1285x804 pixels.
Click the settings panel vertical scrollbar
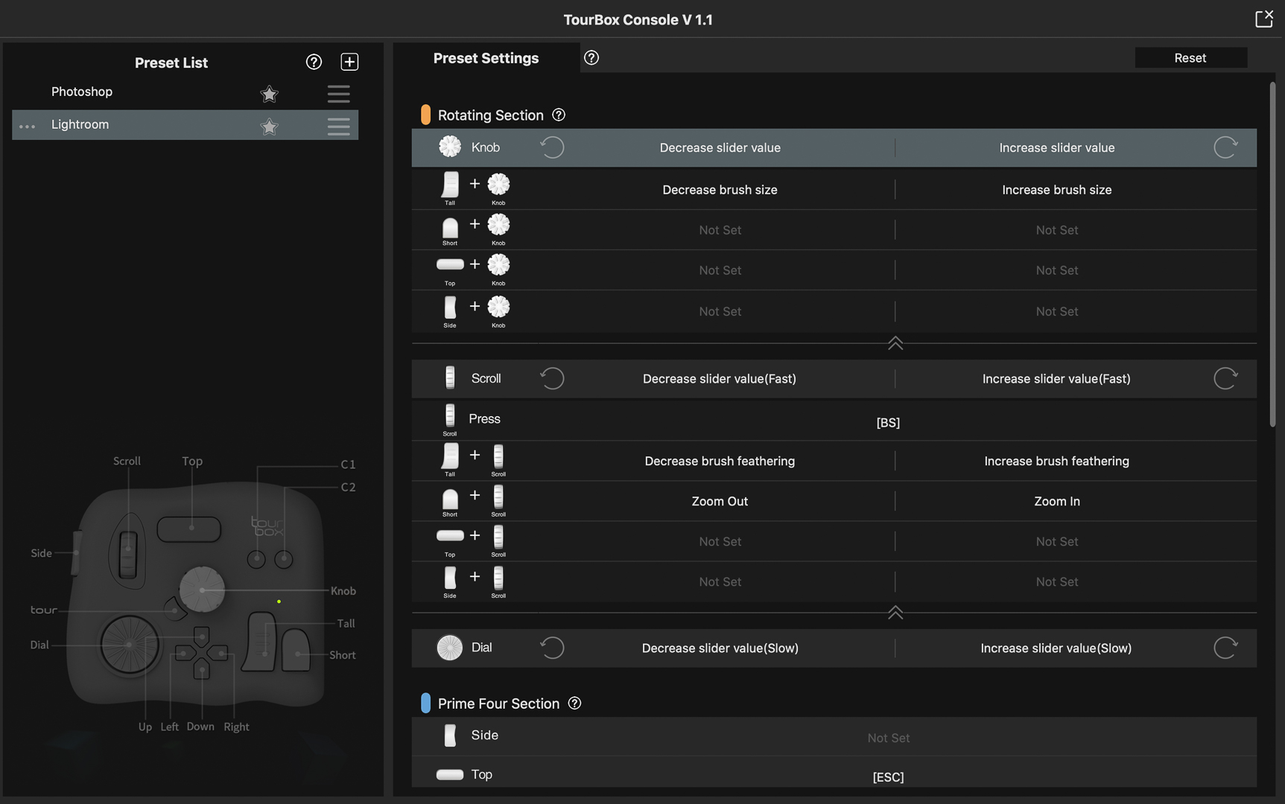1272,253
